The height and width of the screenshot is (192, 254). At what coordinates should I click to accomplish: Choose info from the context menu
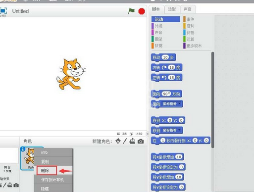coord(53,152)
